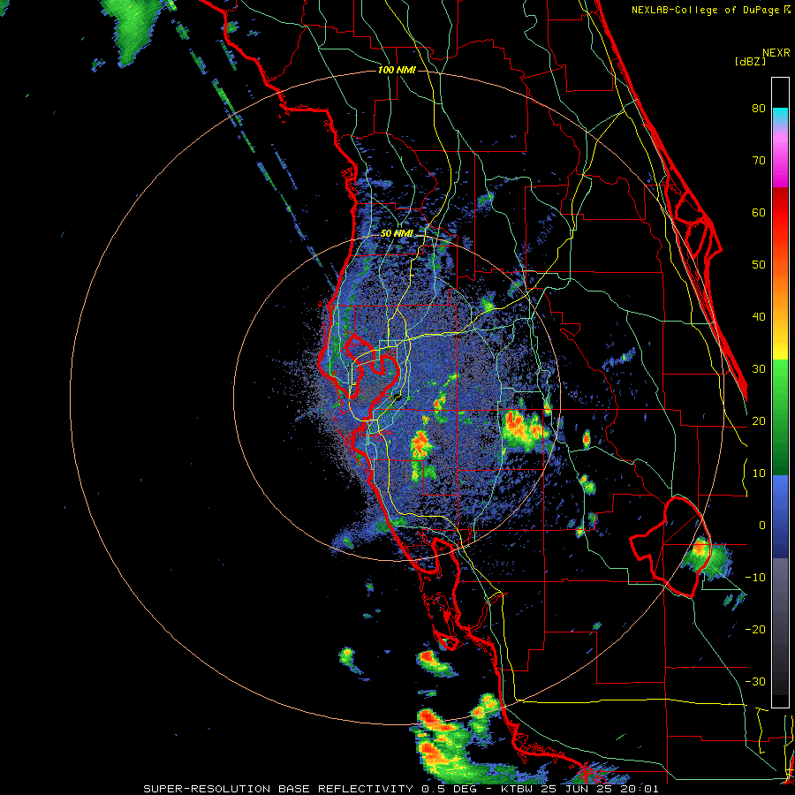This screenshot has height=795, width=795.
Task: Click the 20:01 timestamp in the caption
Action: pos(641,789)
